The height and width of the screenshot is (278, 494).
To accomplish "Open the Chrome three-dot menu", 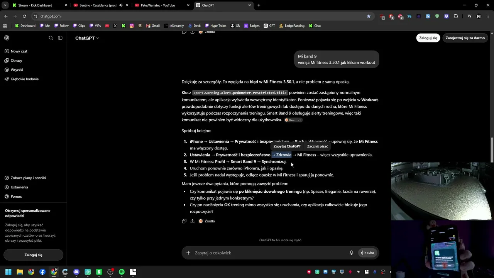I will [x=488, y=16].
